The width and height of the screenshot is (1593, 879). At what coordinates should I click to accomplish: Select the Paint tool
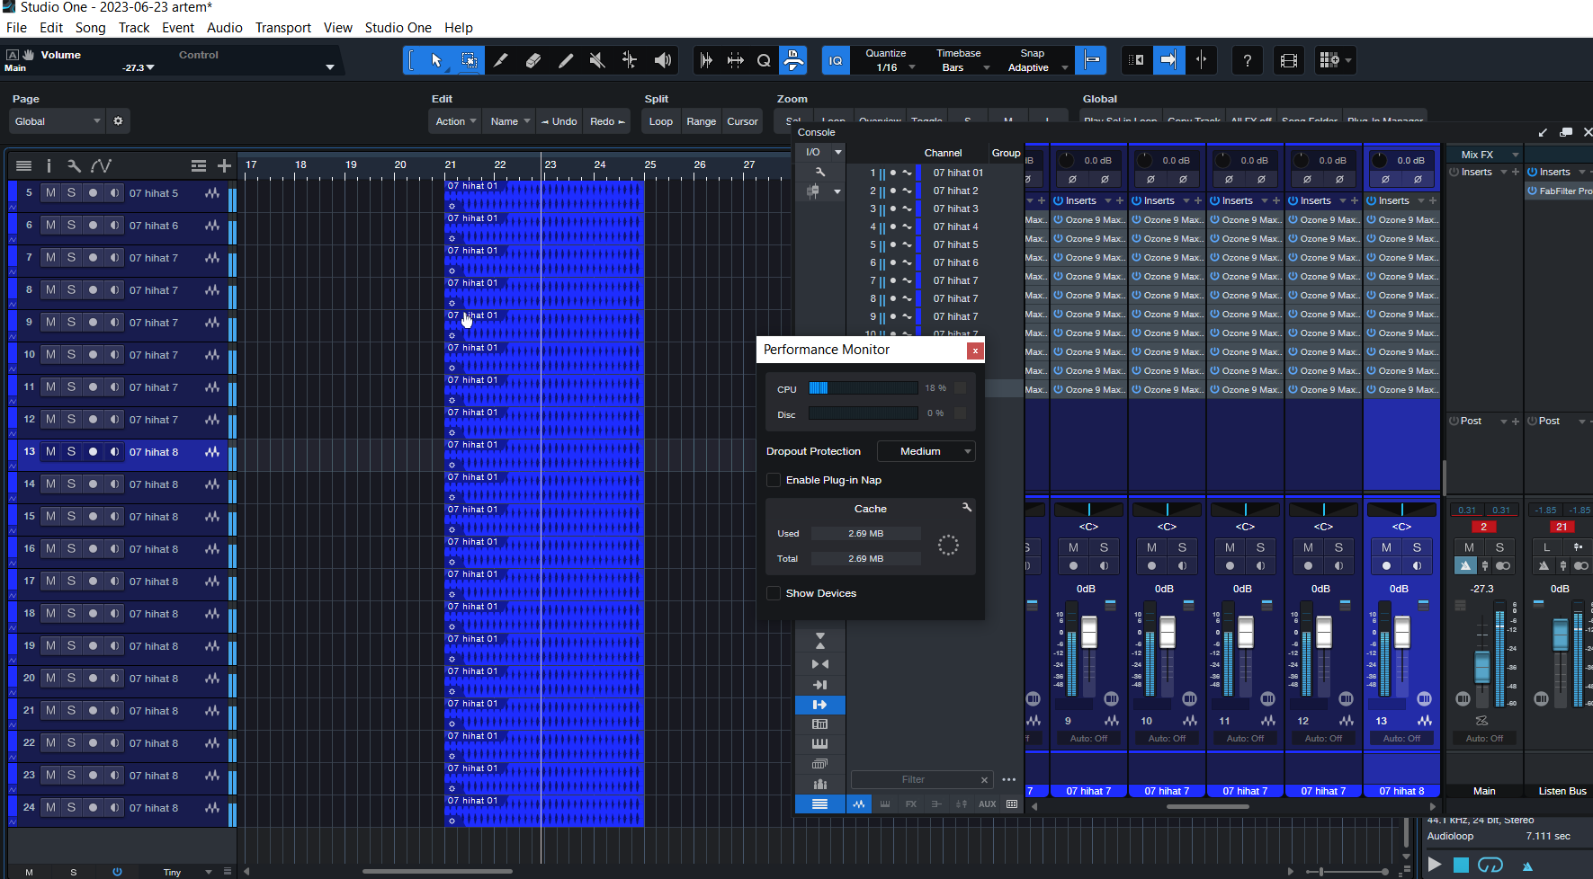[566, 60]
